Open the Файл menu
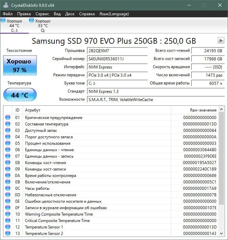228x240 pixels. (7, 14)
